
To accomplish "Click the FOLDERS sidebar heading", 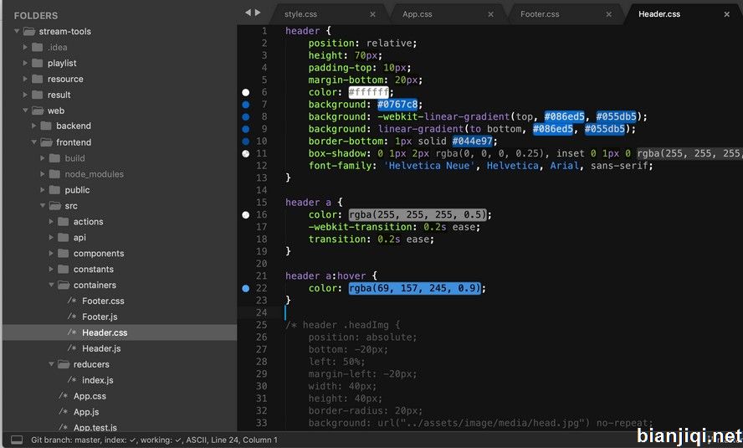I will click(36, 16).
